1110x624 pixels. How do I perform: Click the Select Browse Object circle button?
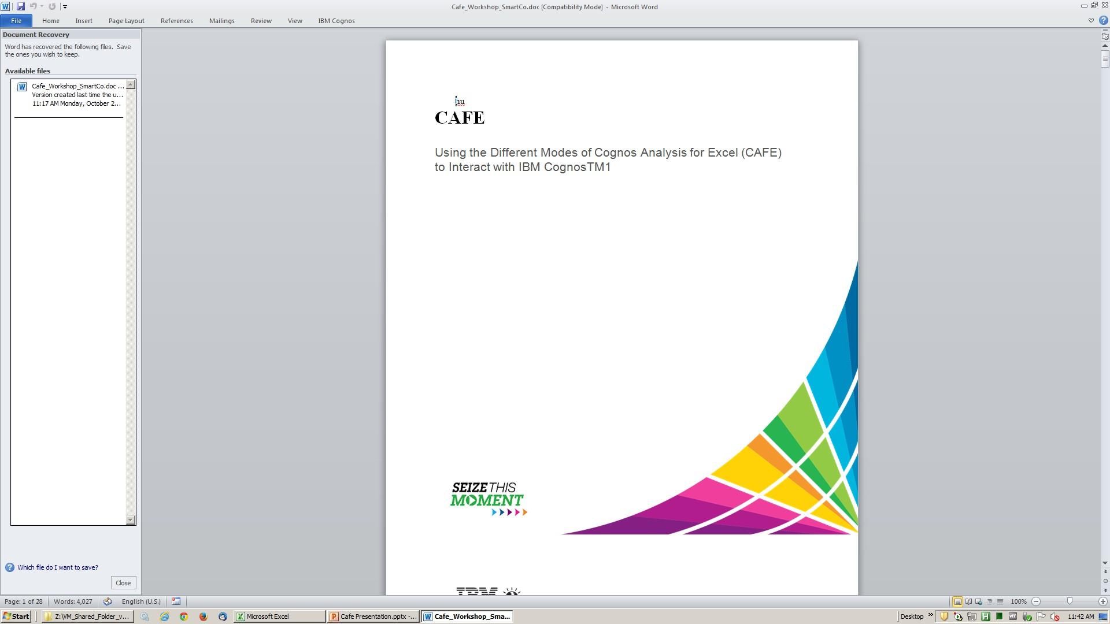(1105, 581)
